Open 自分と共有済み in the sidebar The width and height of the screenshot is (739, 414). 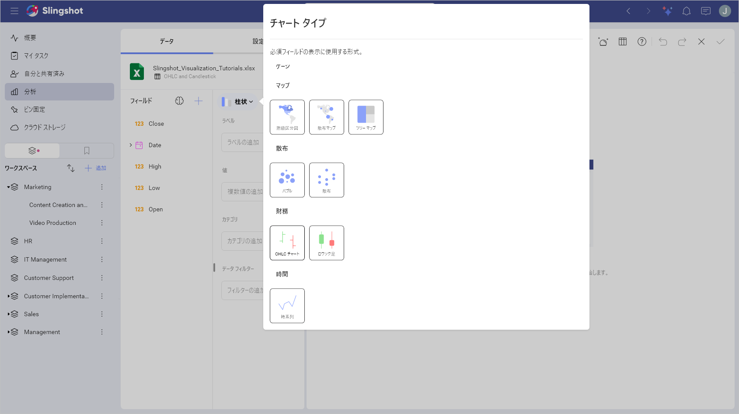click(x=59, y=74)
